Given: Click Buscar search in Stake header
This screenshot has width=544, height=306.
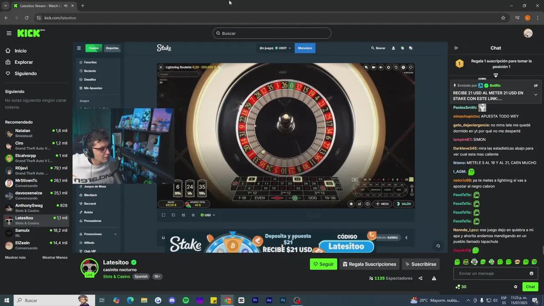Looking at the screenshot, I should pos(378,48).
